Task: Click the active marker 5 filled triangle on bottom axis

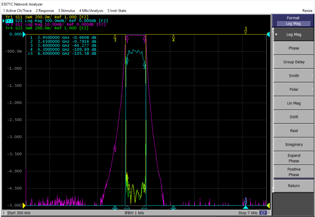Action: [245, 207]
